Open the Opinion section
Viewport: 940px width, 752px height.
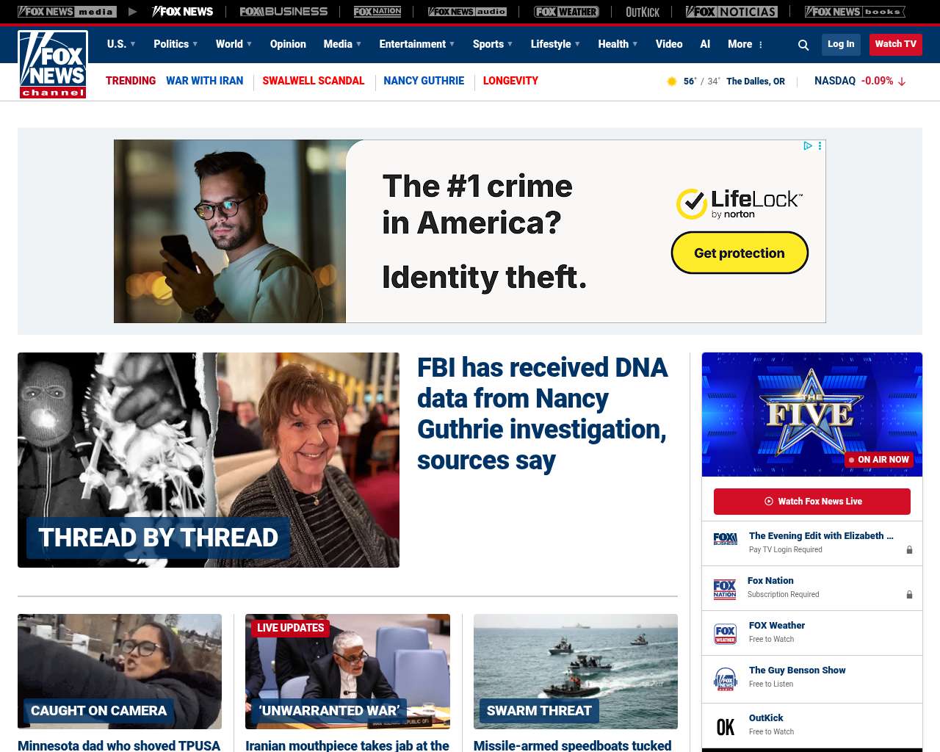[x=288, y=44]
